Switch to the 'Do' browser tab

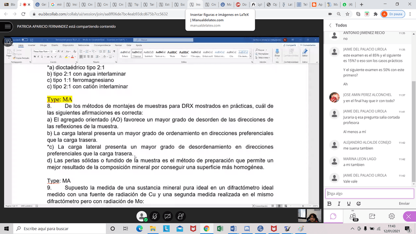click(241, 4)
